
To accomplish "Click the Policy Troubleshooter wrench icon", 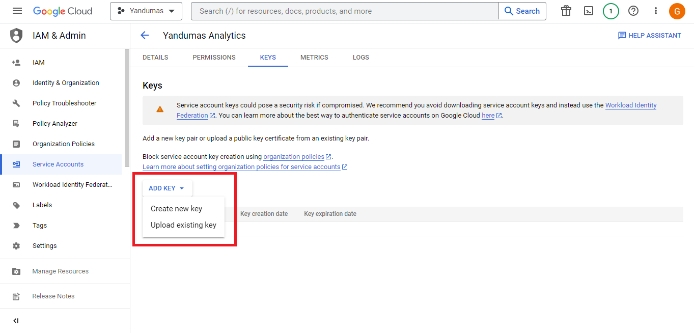I will tap(16, 103).
